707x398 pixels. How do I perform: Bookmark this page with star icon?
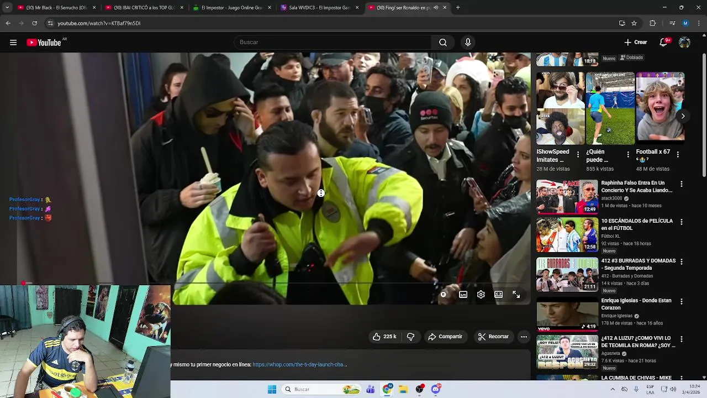pos(634,23)
